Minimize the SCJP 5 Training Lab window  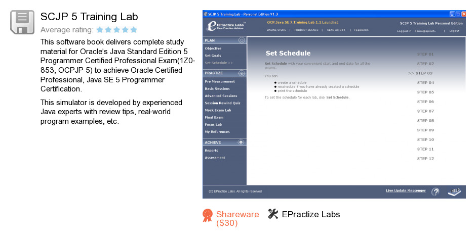pyautogui.click(x=452, y=14)
